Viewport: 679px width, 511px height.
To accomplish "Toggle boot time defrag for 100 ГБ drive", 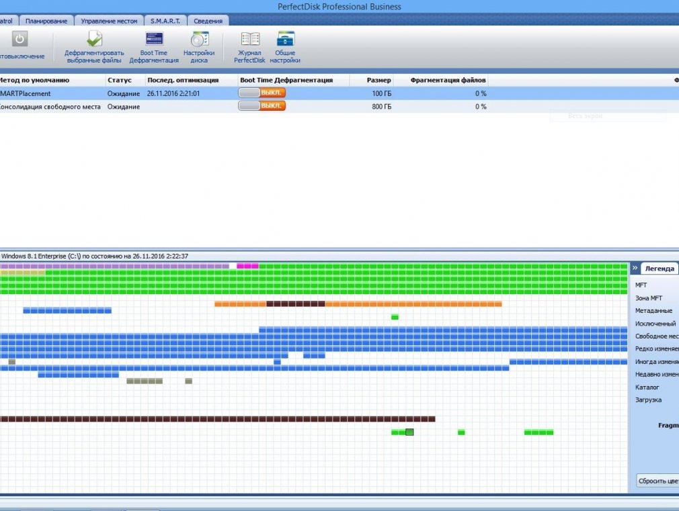I will coord(262,93).
